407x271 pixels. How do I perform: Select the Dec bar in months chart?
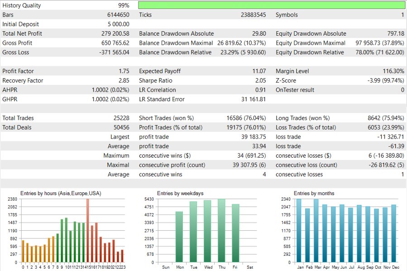393,234
